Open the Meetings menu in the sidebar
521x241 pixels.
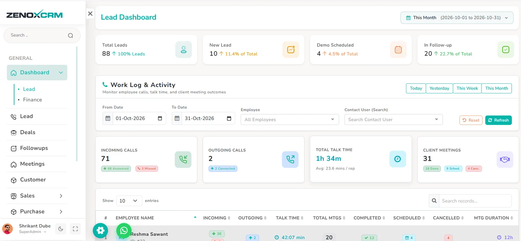pyautogui.click(x=37, y=164)
